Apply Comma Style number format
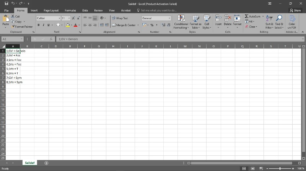This screenshot has height=171, width=306. [157, 25]
